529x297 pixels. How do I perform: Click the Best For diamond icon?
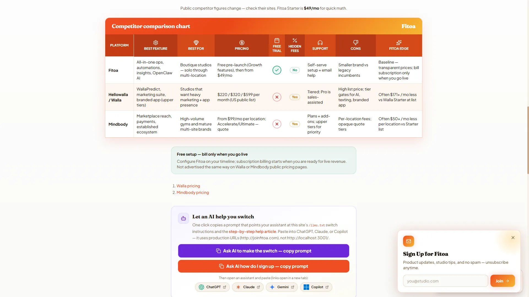pos(196,43)
